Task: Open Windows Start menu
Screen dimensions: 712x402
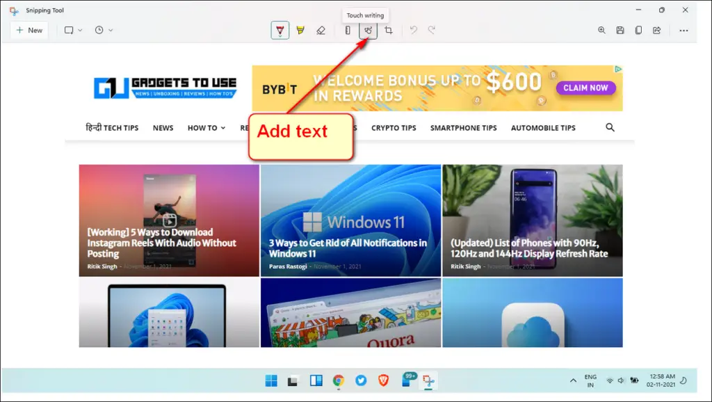Action: click(271, 380)
